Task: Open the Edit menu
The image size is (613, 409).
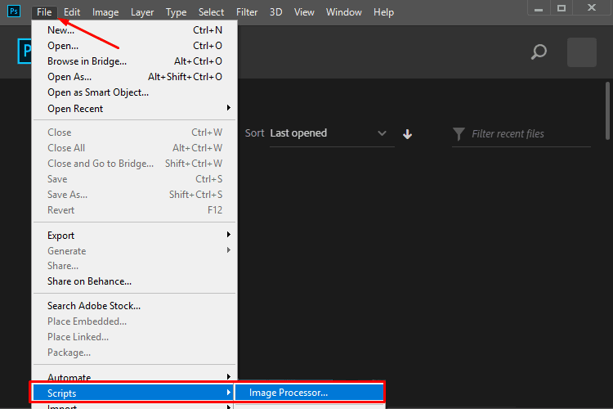Action: [72, 12]
